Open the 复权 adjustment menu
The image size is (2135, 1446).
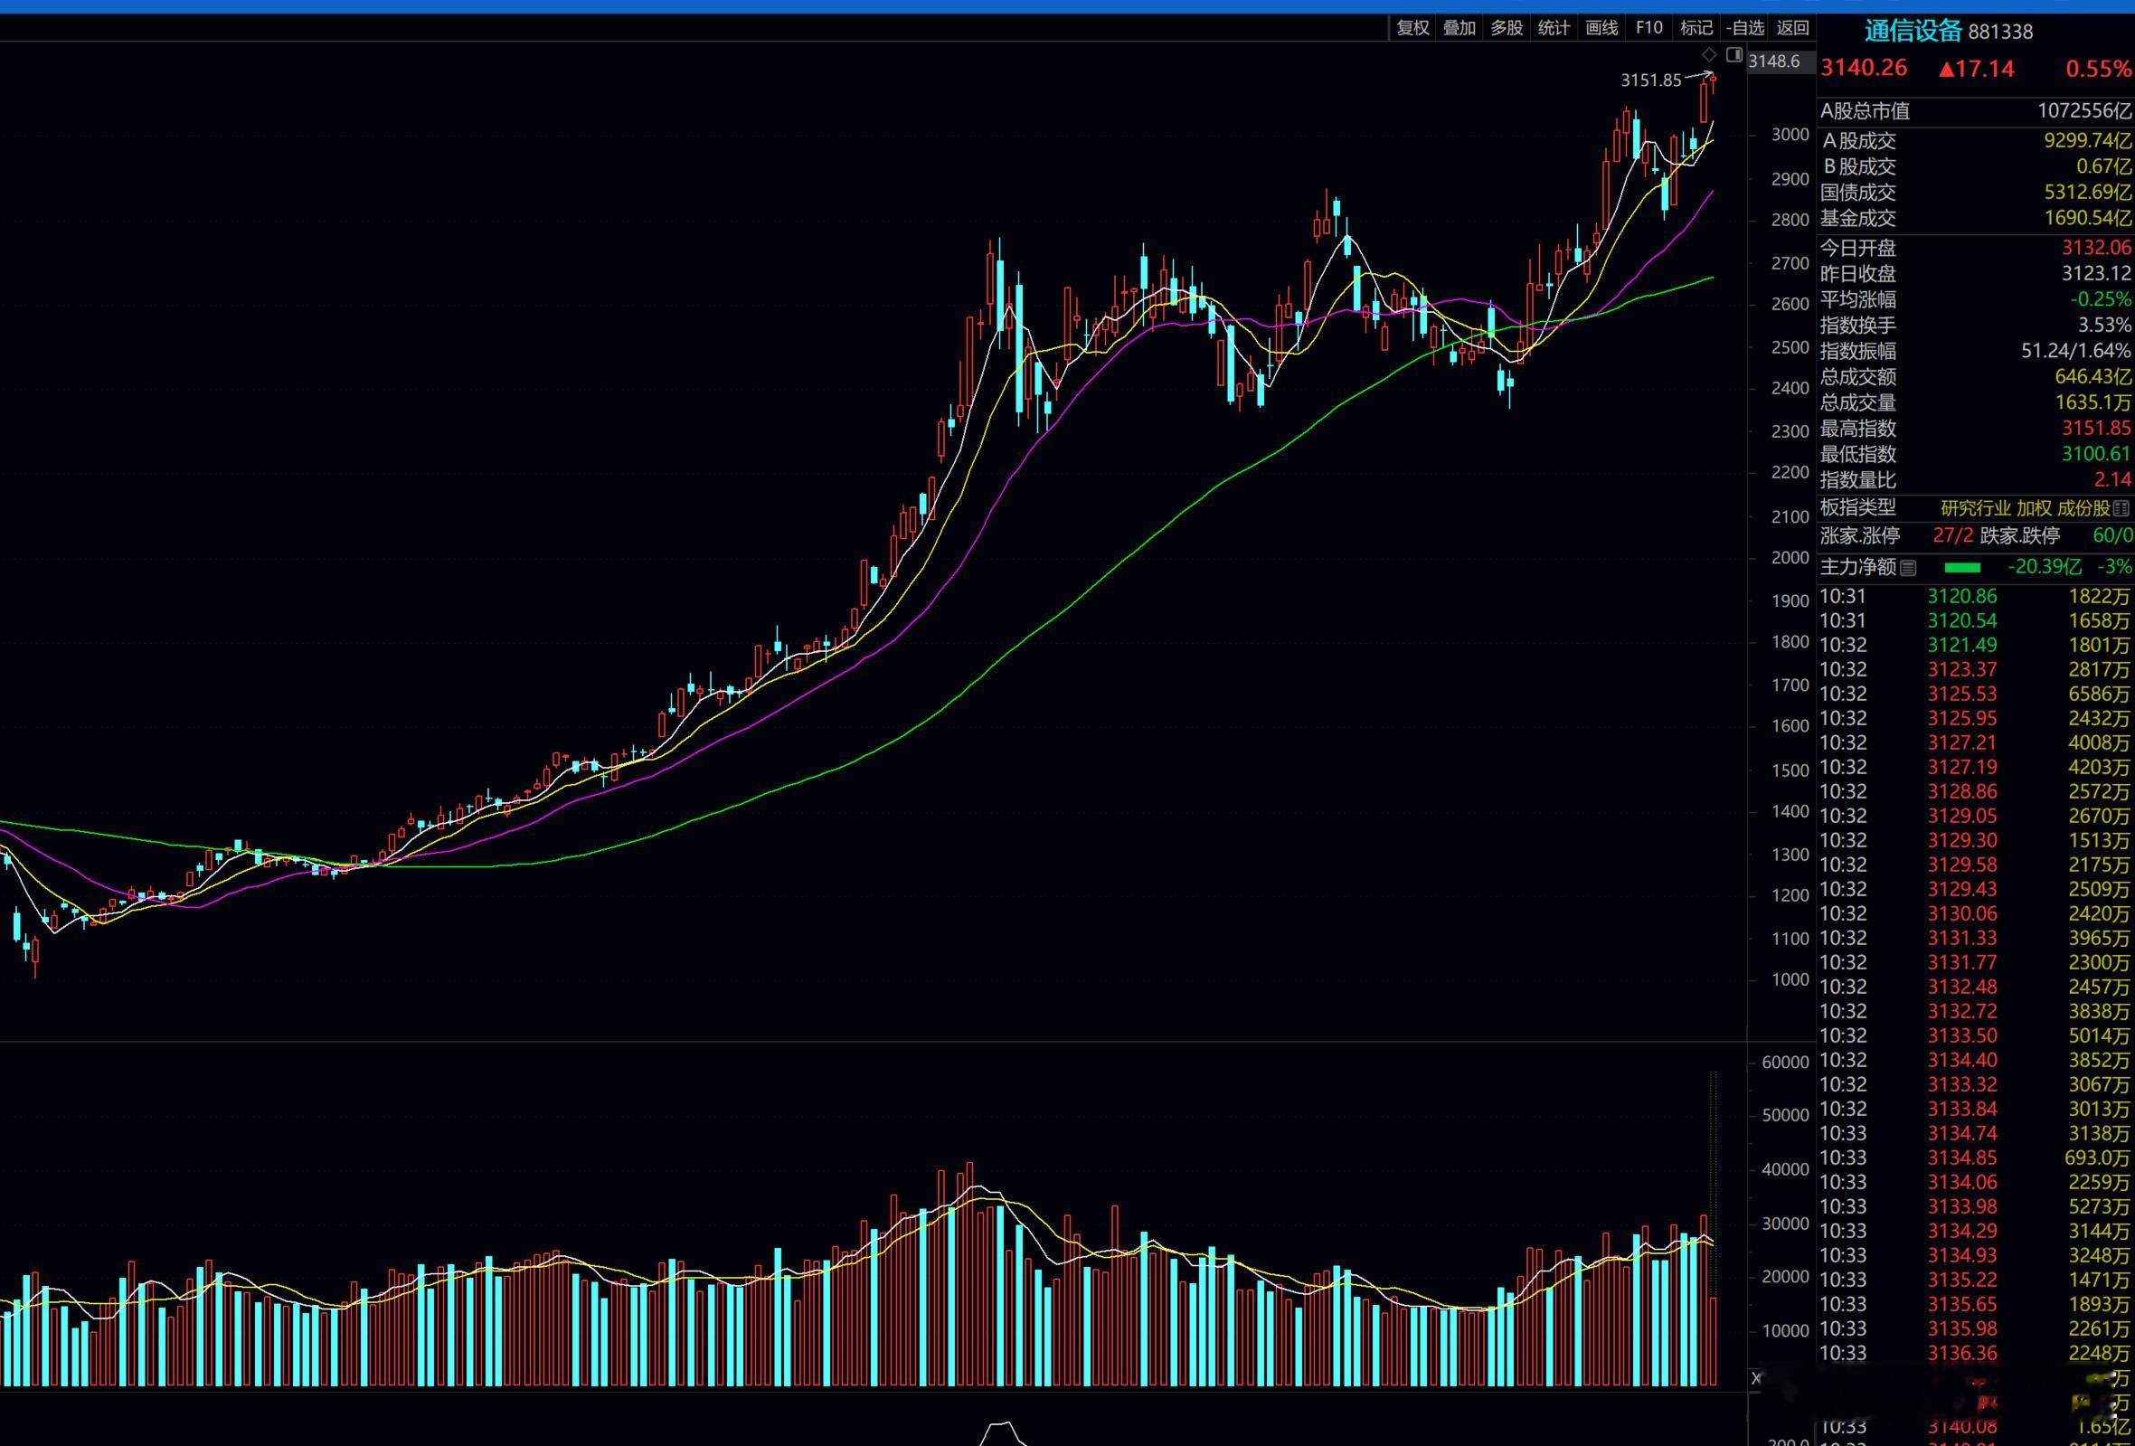(x=1412, y=27)
